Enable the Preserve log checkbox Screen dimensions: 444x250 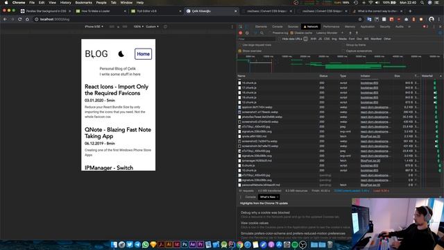pos(269,33)
